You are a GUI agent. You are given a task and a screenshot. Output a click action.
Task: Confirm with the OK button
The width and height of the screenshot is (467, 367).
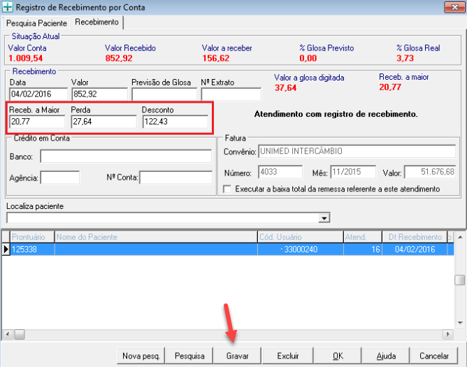pyautogui.click(x=338, y=356)
